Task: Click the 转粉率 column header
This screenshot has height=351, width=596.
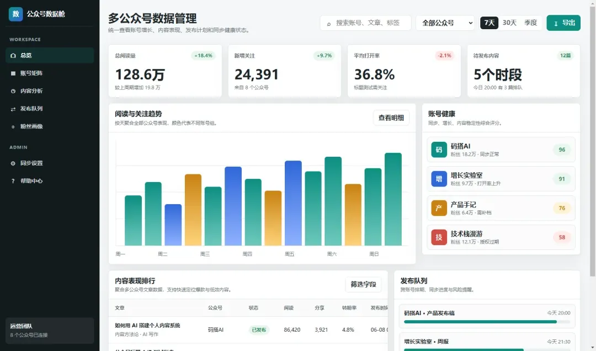Action: [349, 308]
